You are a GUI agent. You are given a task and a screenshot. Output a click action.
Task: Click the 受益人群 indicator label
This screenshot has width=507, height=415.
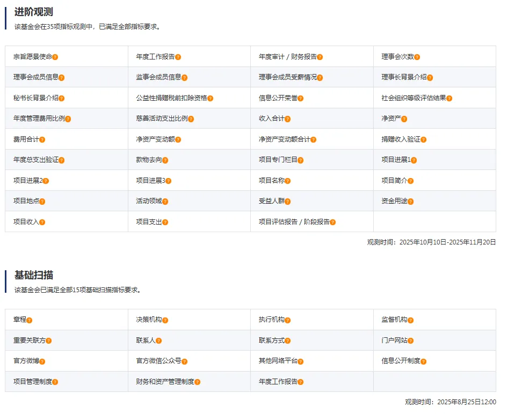(271, 201)
